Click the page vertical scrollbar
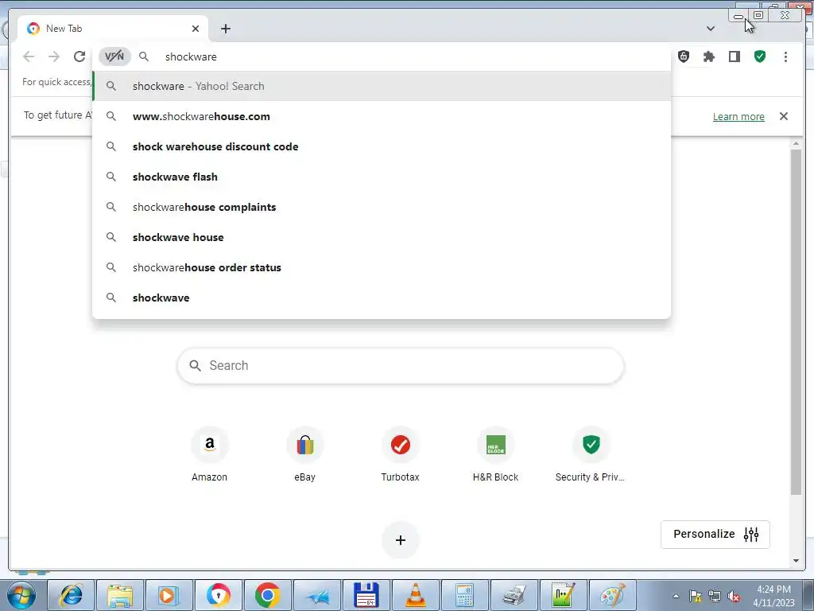 point(796,322)
